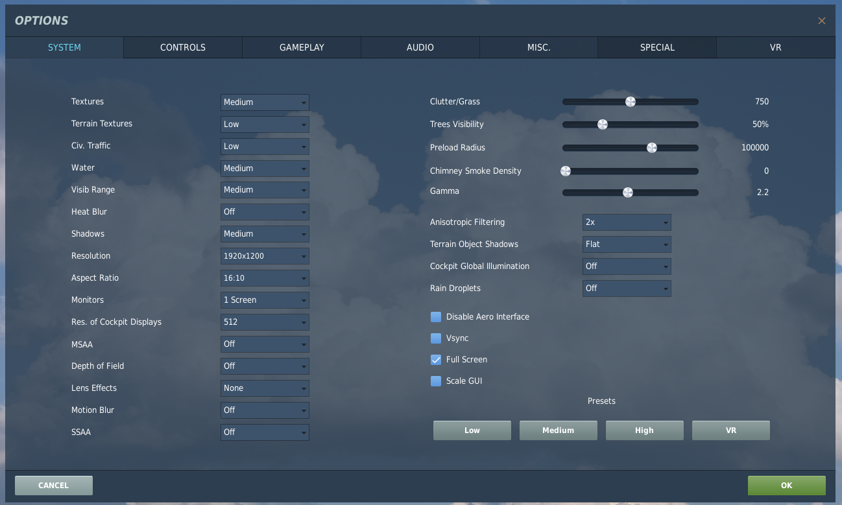Image resolution: width=842 pixels, height=505 pixels.
Task: Change the Shadows dropdown setting
Action: tap(265, 234)
